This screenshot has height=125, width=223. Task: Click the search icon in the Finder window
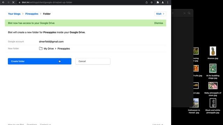pyautogui.click(x=189, y=13)
